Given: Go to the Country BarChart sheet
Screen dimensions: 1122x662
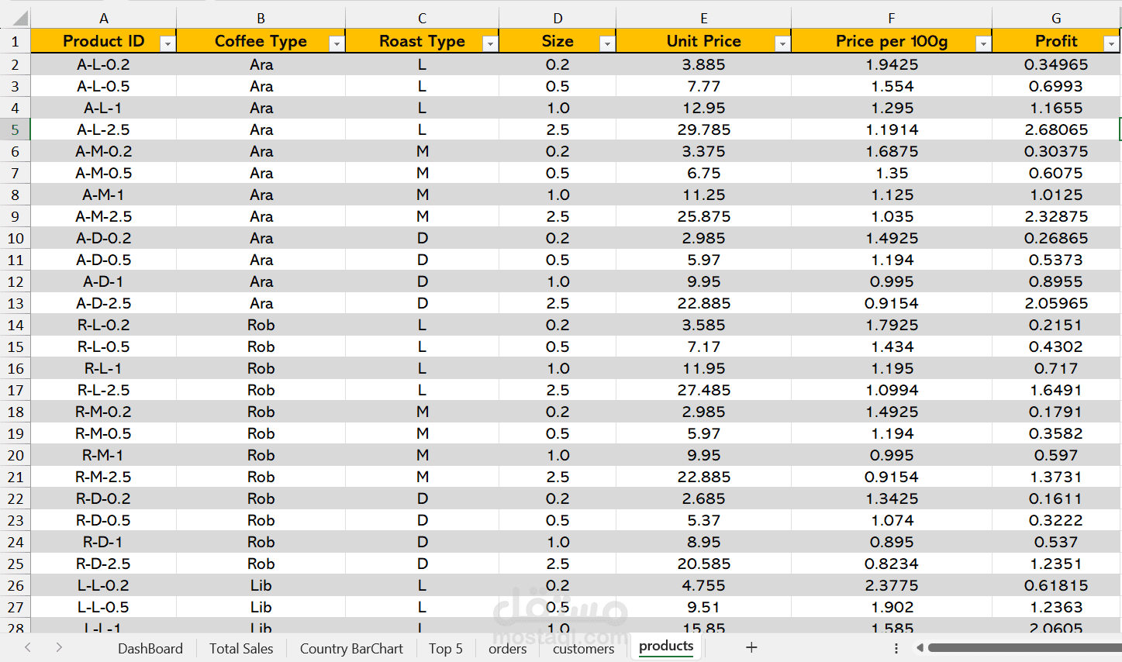Looking at the screenshot, I should tap(351, 649).
